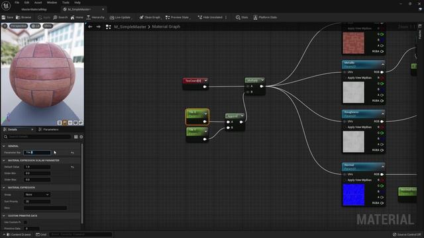The height and width of the screenshot is (238, 424).
Task: Show material Stats
Action: click(x=242, y=17)
